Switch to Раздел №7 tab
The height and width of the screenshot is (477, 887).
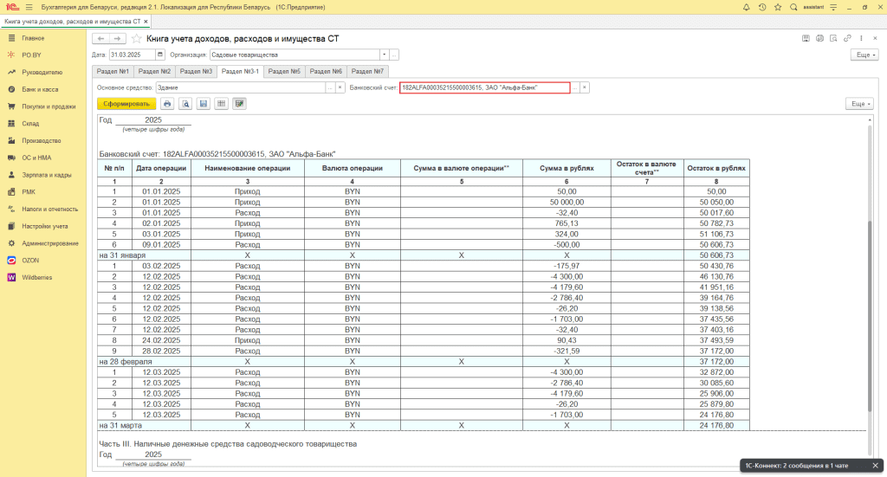pyautogui.click(x=367, y=71)
